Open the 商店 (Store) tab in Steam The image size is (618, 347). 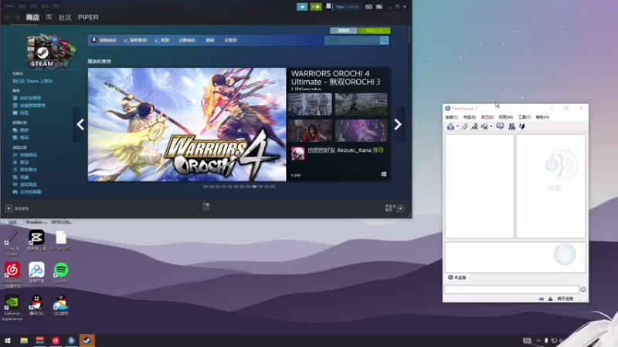[32, 17]
